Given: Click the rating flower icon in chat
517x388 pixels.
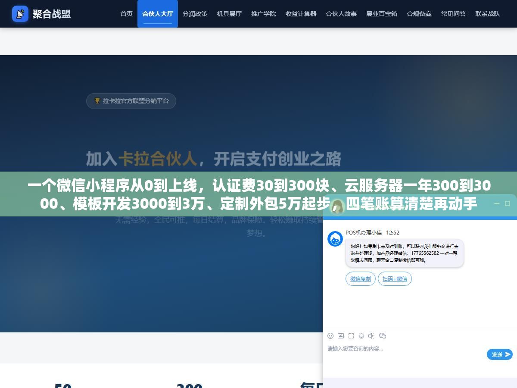Looking at the screenshot, I should coord(361,336).
